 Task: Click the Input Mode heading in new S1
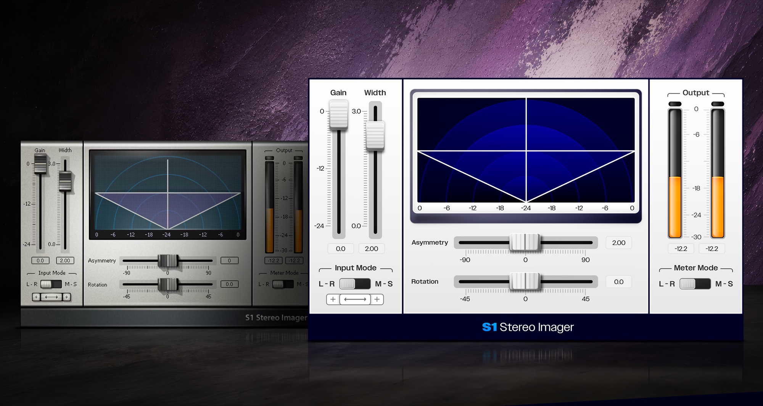[x=356, y=268]
